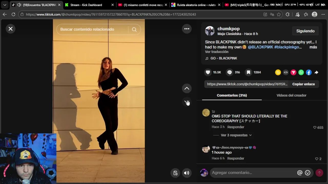Click the Siguiendo button
This screenshot has width=328, height=184.
tap(305, 31)
